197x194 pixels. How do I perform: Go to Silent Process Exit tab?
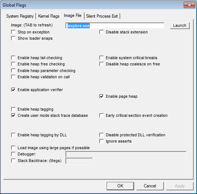click(x=102, y=16)
